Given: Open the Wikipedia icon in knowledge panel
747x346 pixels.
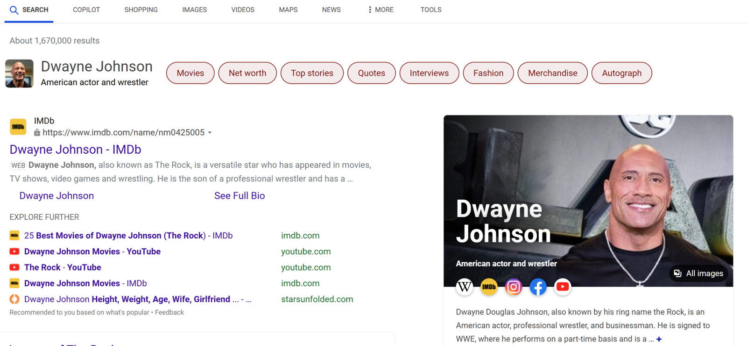Looking at the screenshot, I should 464,287.
